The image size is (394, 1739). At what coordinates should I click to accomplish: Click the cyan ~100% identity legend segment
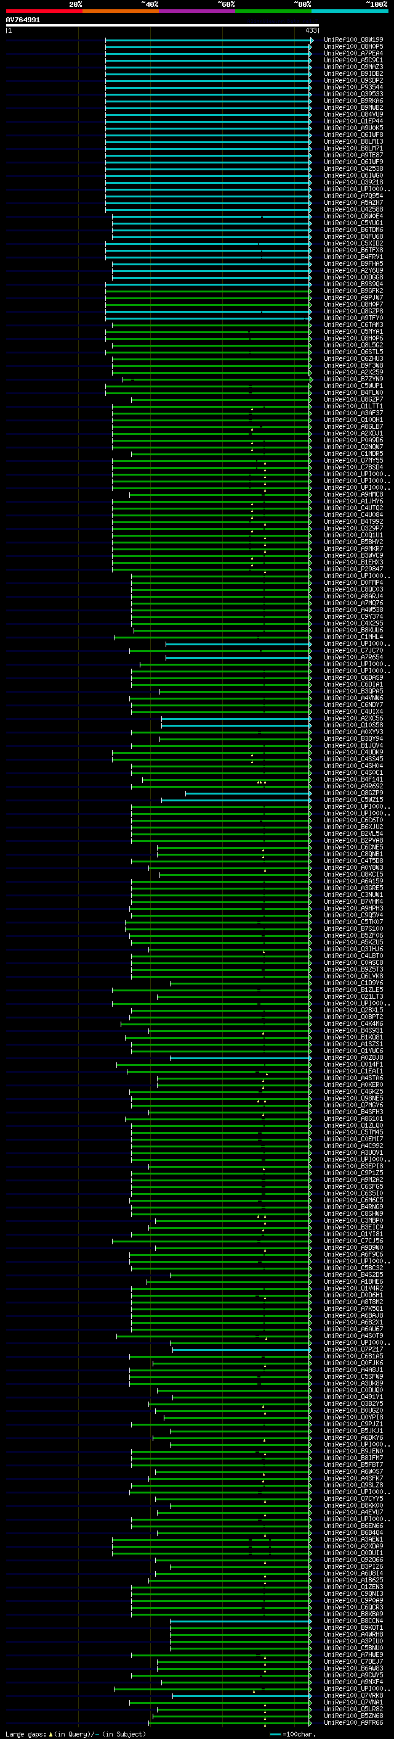(350, 12)
